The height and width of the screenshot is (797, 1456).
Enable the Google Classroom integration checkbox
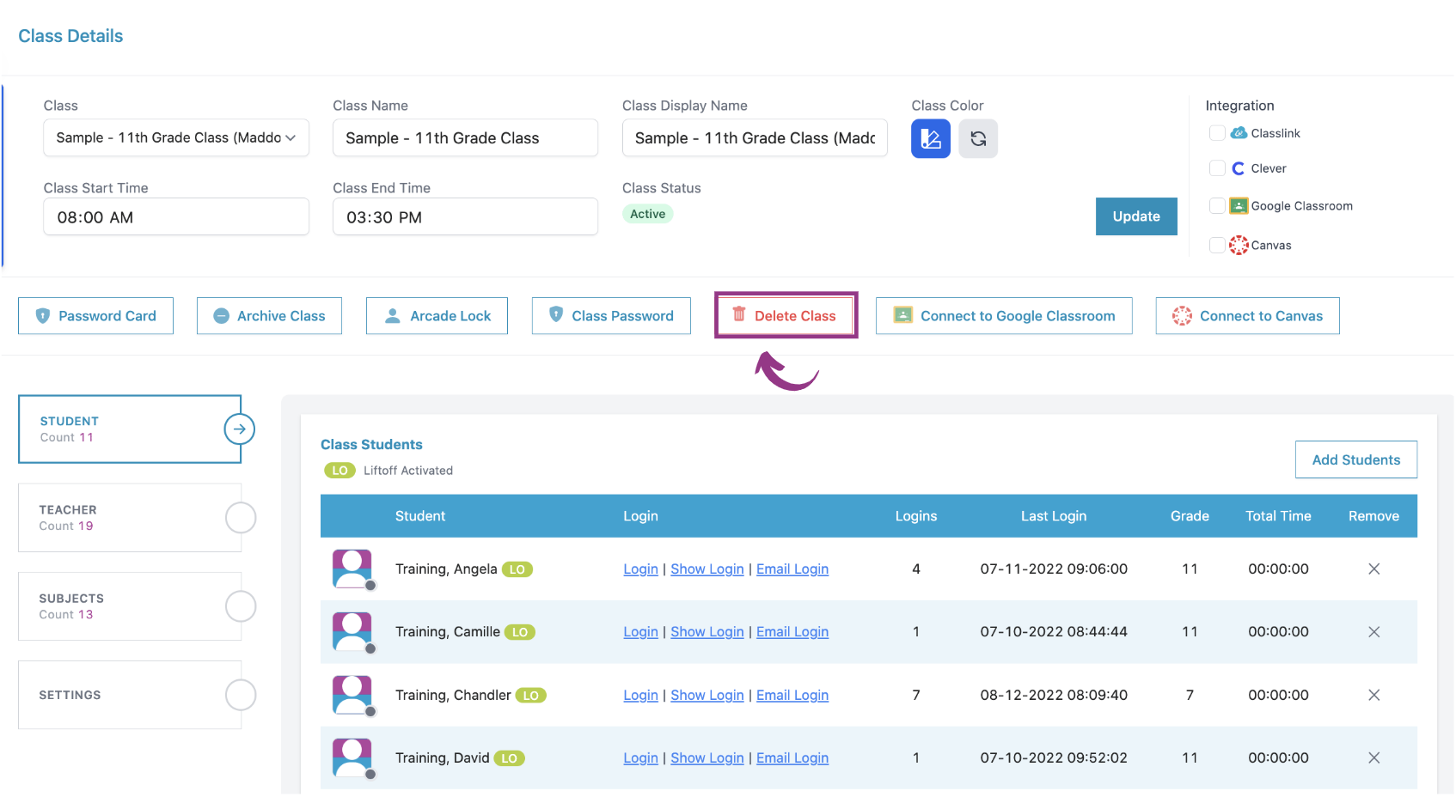tap(1217, 206)
